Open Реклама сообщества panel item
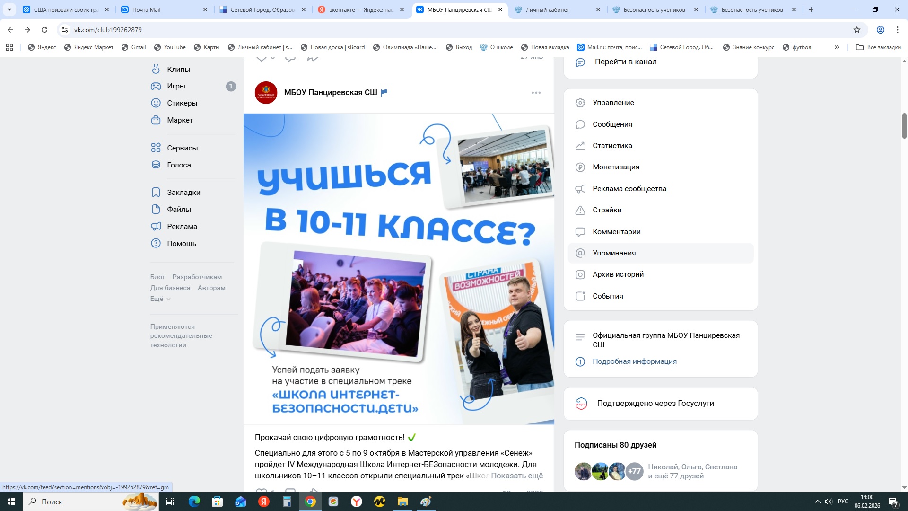Viewport: 908px width, 511px height. click(x=629, y=188)
